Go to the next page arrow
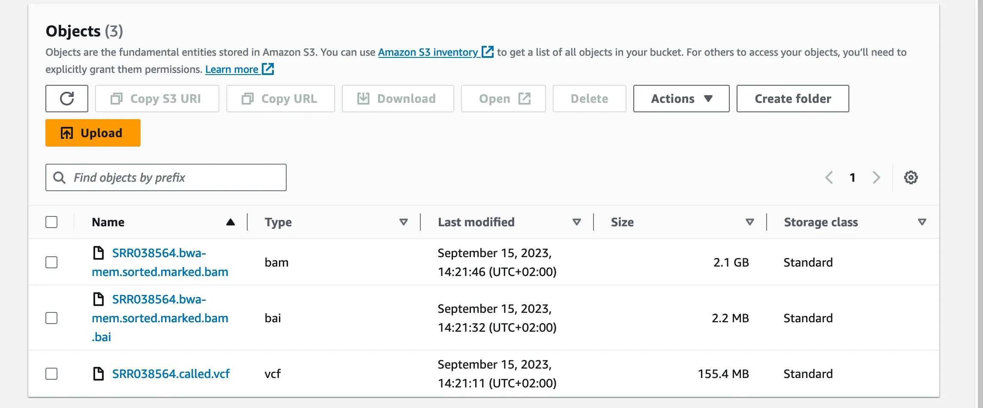 point(876,177)
